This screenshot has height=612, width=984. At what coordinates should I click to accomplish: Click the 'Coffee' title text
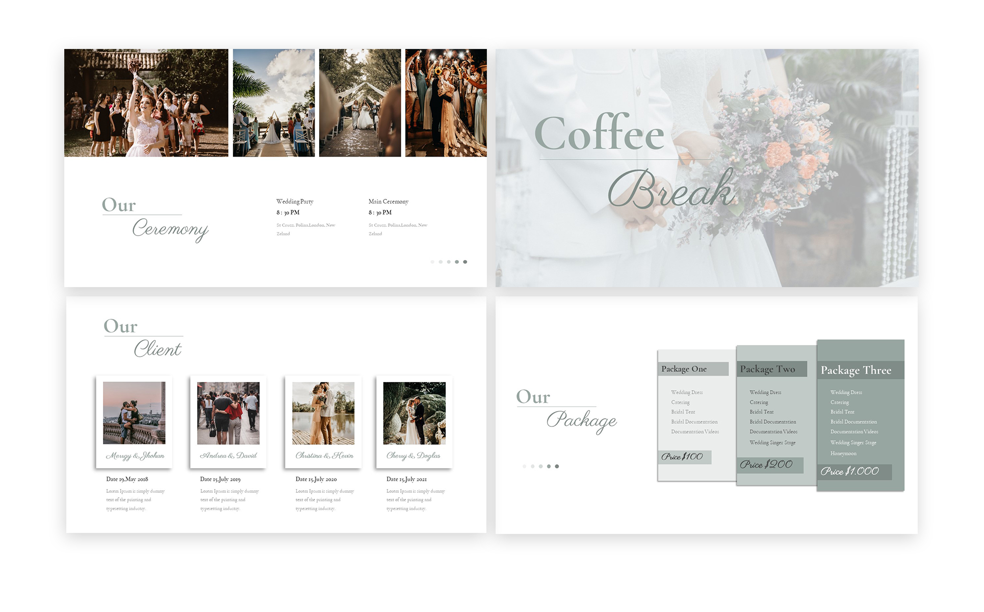600,133
